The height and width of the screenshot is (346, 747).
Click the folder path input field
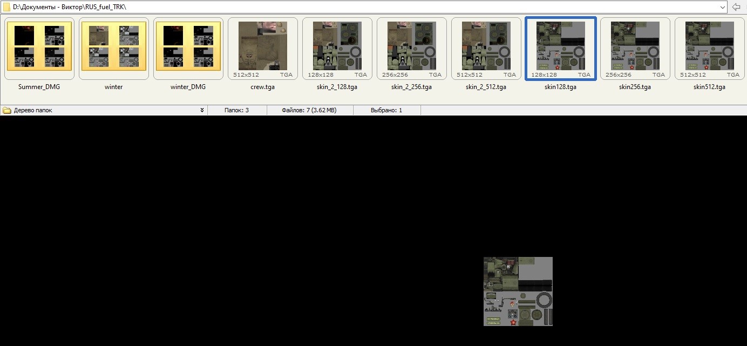click(x=364, y=7)
